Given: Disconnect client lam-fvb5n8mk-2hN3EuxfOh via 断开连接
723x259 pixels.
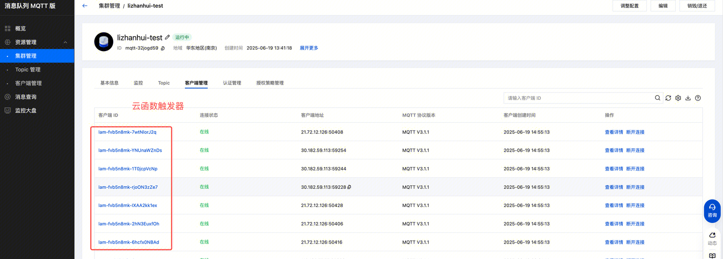Looking at the screenshot, I should [x=635, y=224].
